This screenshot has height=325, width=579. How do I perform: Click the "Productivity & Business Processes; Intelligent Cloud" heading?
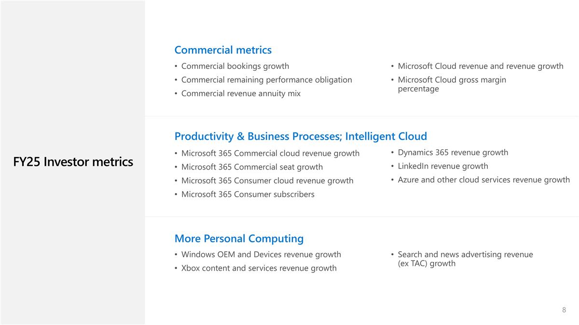pyautogui.click(x=301, y=136)
